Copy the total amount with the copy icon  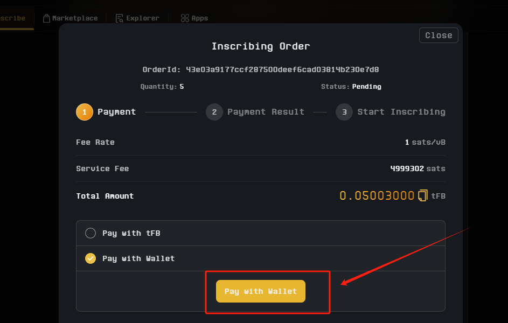coord(423,195)
